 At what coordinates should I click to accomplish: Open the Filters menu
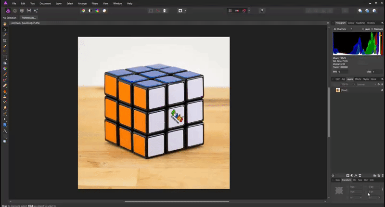(95, 4)
